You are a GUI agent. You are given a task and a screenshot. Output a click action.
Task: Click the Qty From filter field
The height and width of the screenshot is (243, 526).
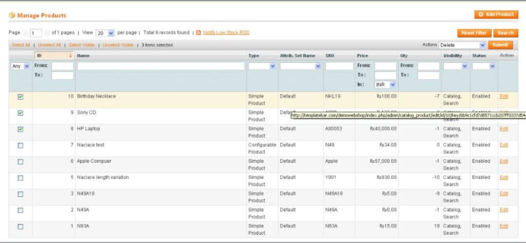tap(428, 66)
